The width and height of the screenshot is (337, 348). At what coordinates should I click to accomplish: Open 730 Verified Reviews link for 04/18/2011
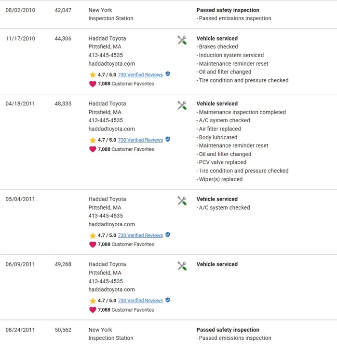(x=140, y=140)
